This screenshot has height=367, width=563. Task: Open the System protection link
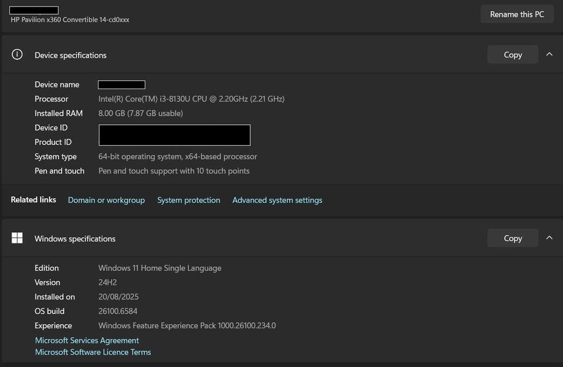[x=188, y=200]
